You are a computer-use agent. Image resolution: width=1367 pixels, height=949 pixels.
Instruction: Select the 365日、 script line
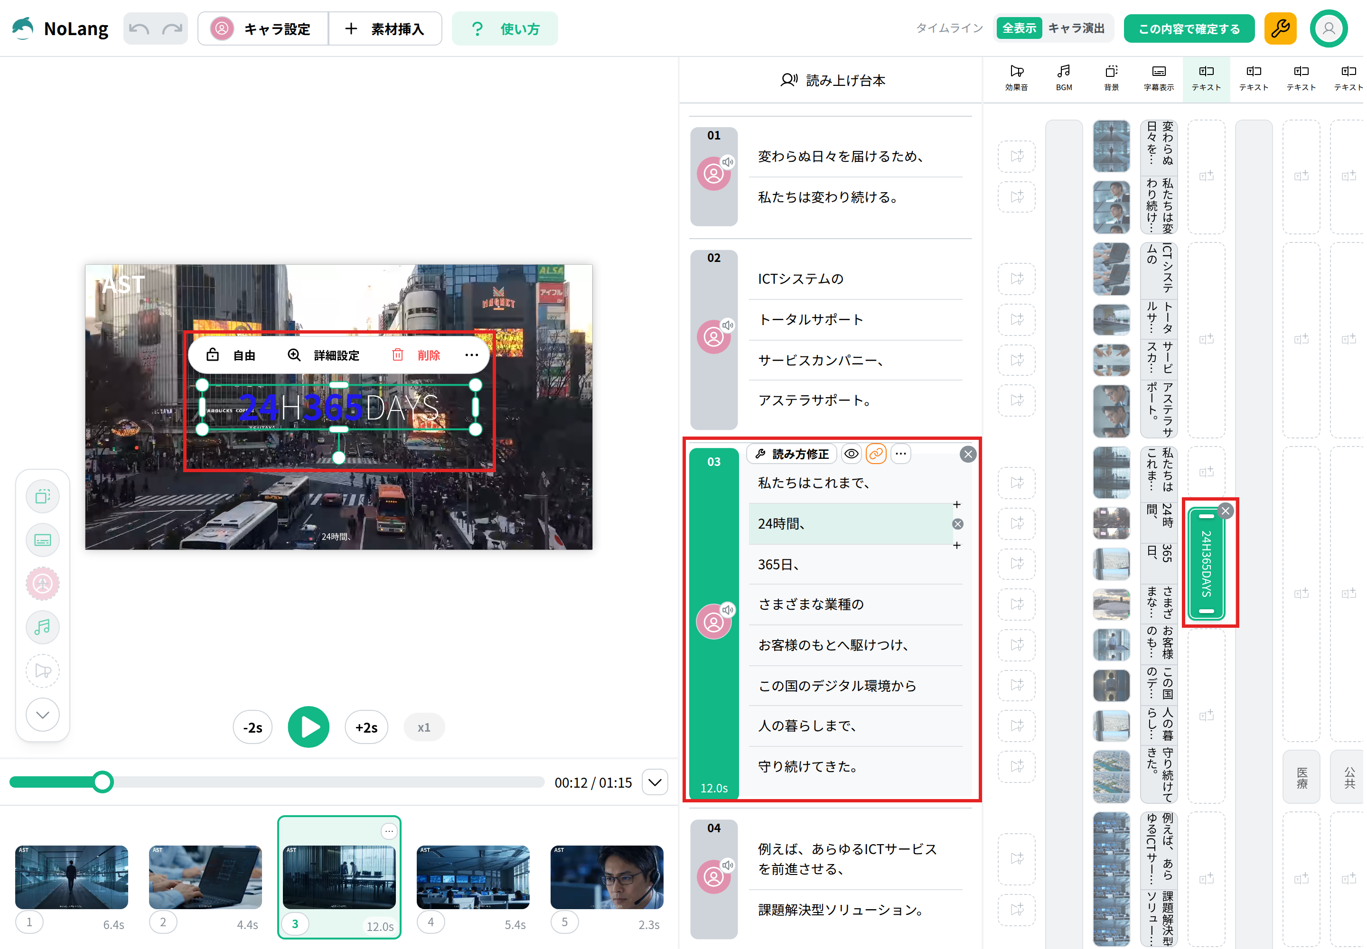(x=855, y=564)
